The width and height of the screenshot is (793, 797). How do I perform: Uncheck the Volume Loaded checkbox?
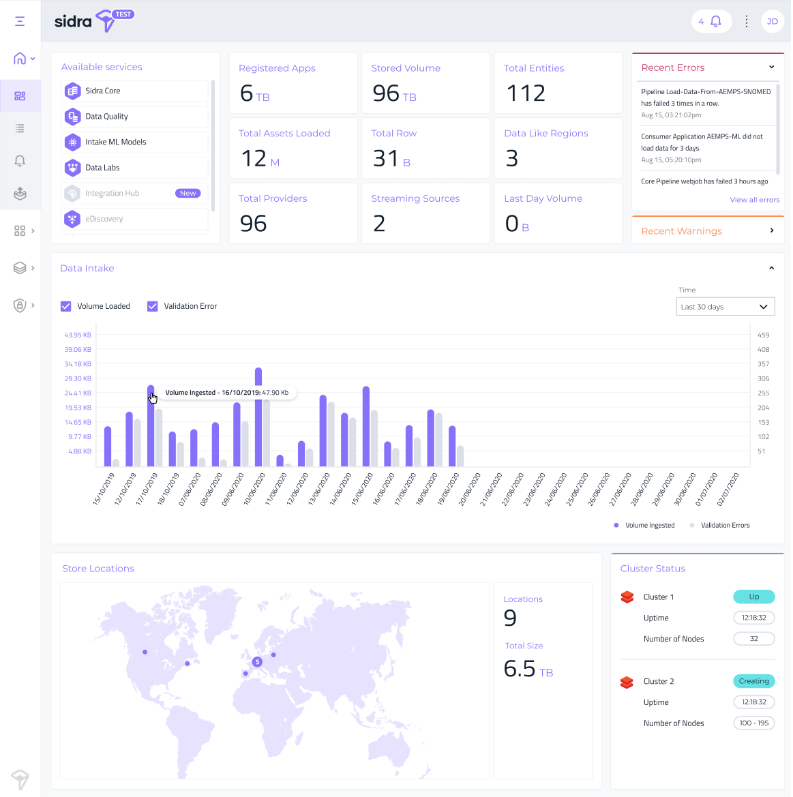pyautogui.click(x=66, y=306)
